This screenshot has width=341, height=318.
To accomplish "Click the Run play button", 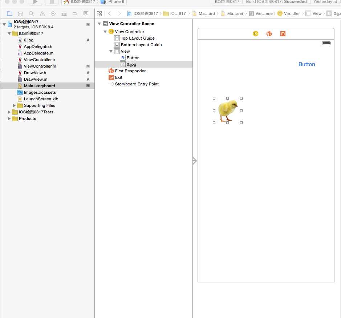I will [x=36, y=2].
